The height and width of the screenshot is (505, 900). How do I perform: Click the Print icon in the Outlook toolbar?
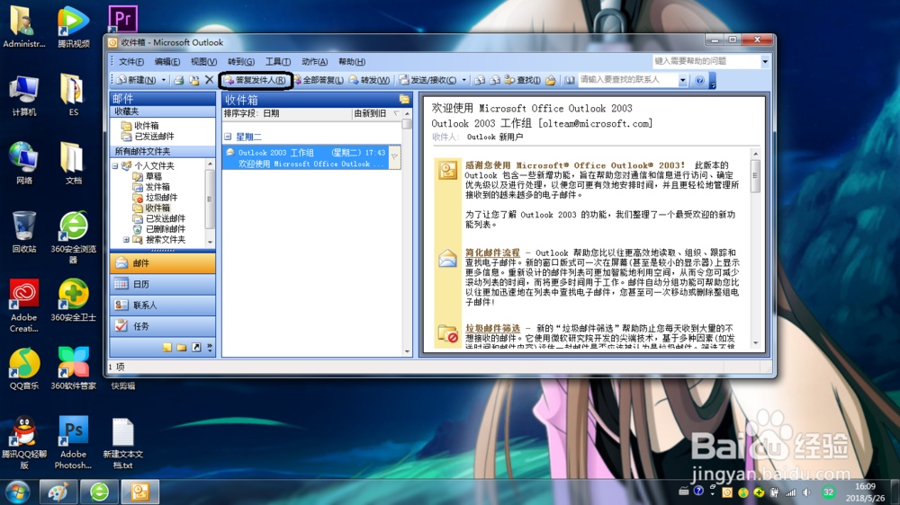click(179, 80)
